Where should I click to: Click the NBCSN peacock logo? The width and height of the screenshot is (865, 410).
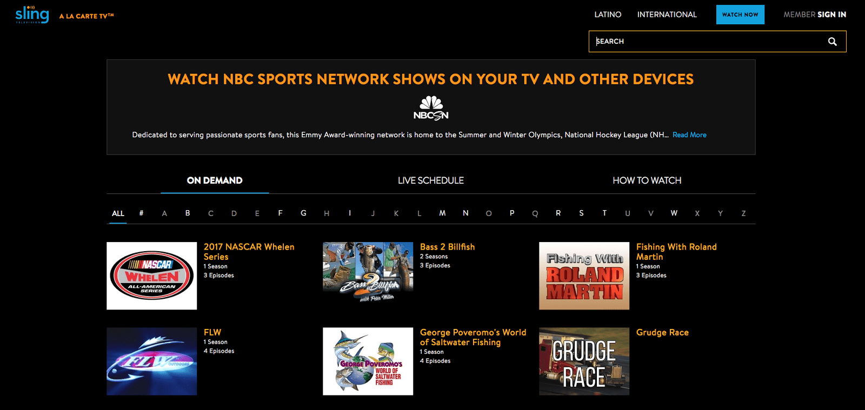[431, 108]
